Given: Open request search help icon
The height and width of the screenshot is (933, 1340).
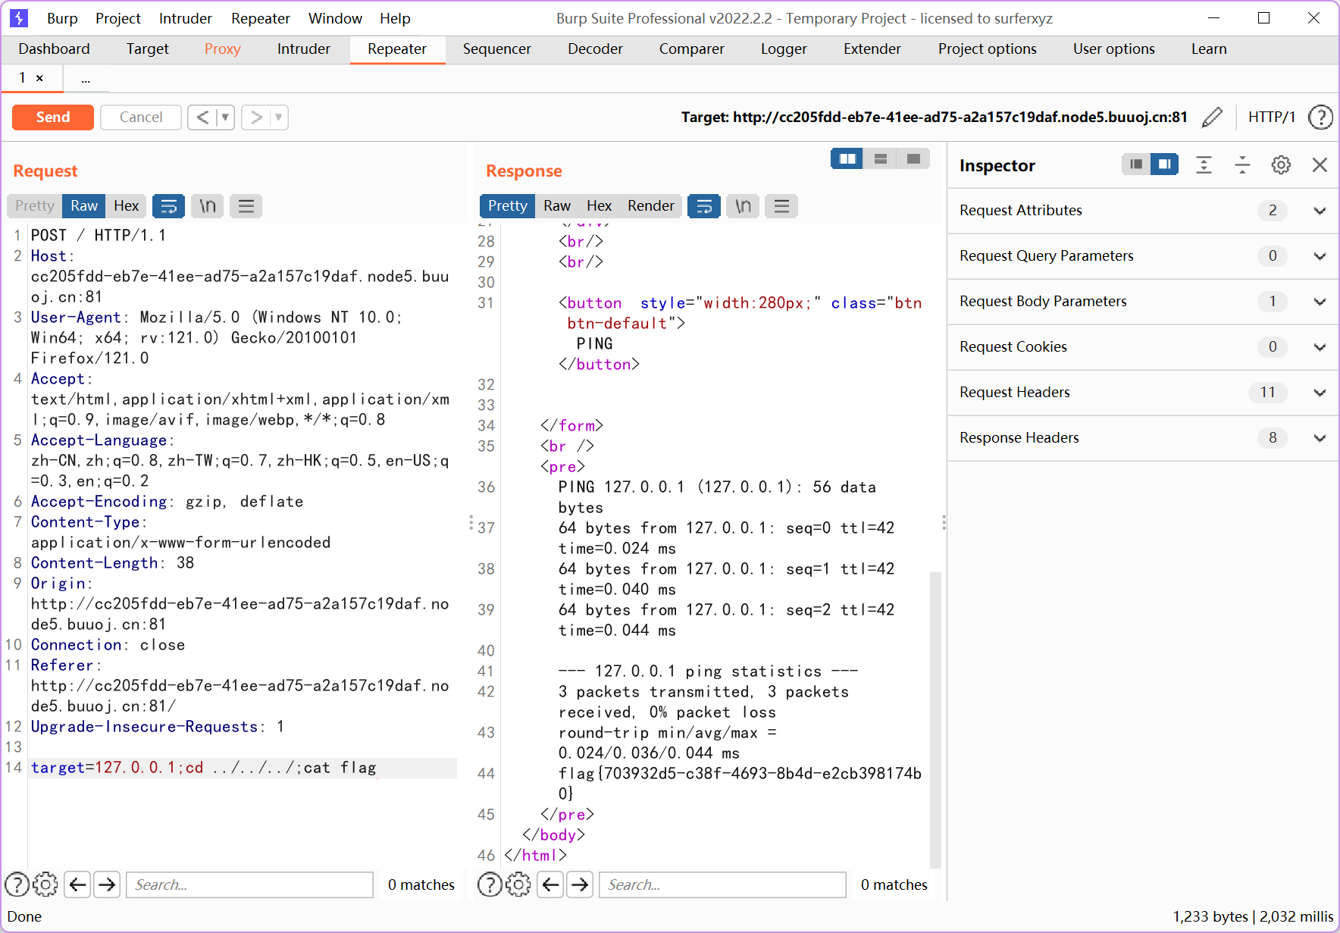Looking at the screenshot, I should [x=17, y=884].
